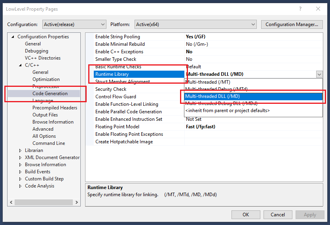Image resolution: width=330 pixels, height=225 pixels.
Task: Click the OK button
Action: point(246,215)
